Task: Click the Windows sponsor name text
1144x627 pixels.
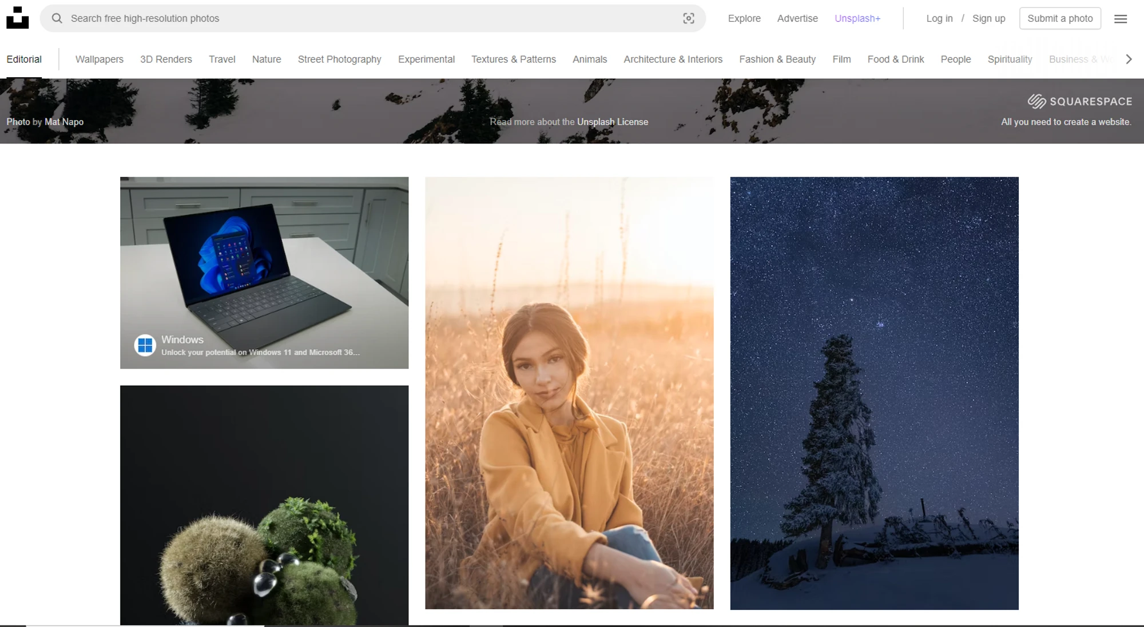Action: (182, 340)
